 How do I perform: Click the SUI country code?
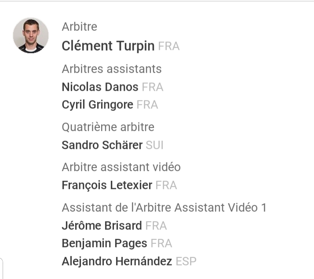(x=155, y=145)
